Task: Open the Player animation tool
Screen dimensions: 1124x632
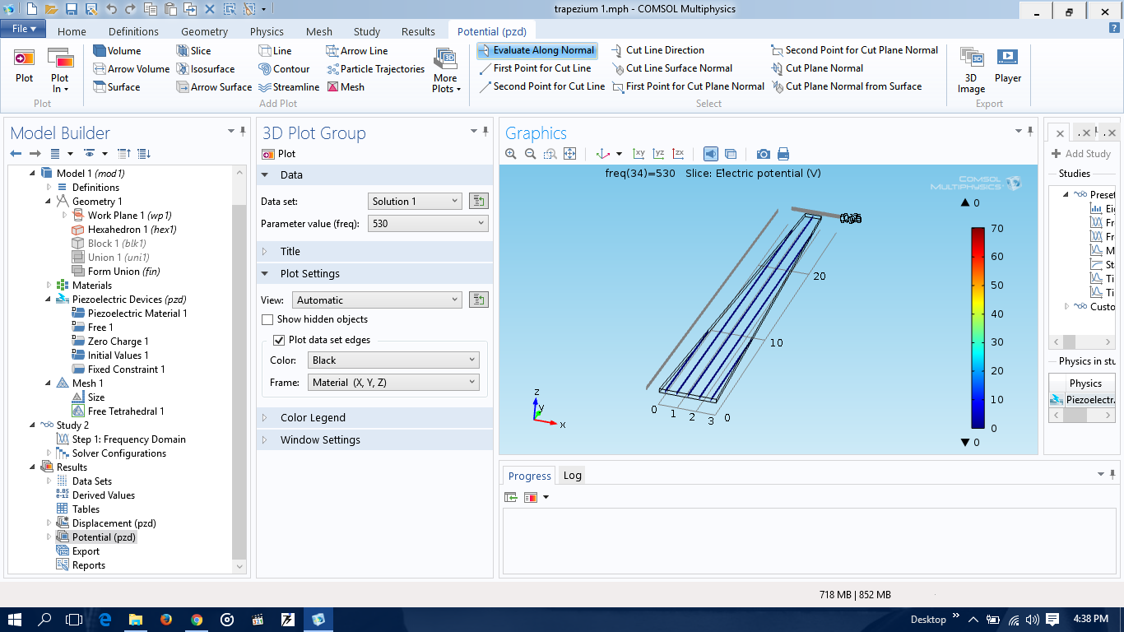Action: (1007, 66)
